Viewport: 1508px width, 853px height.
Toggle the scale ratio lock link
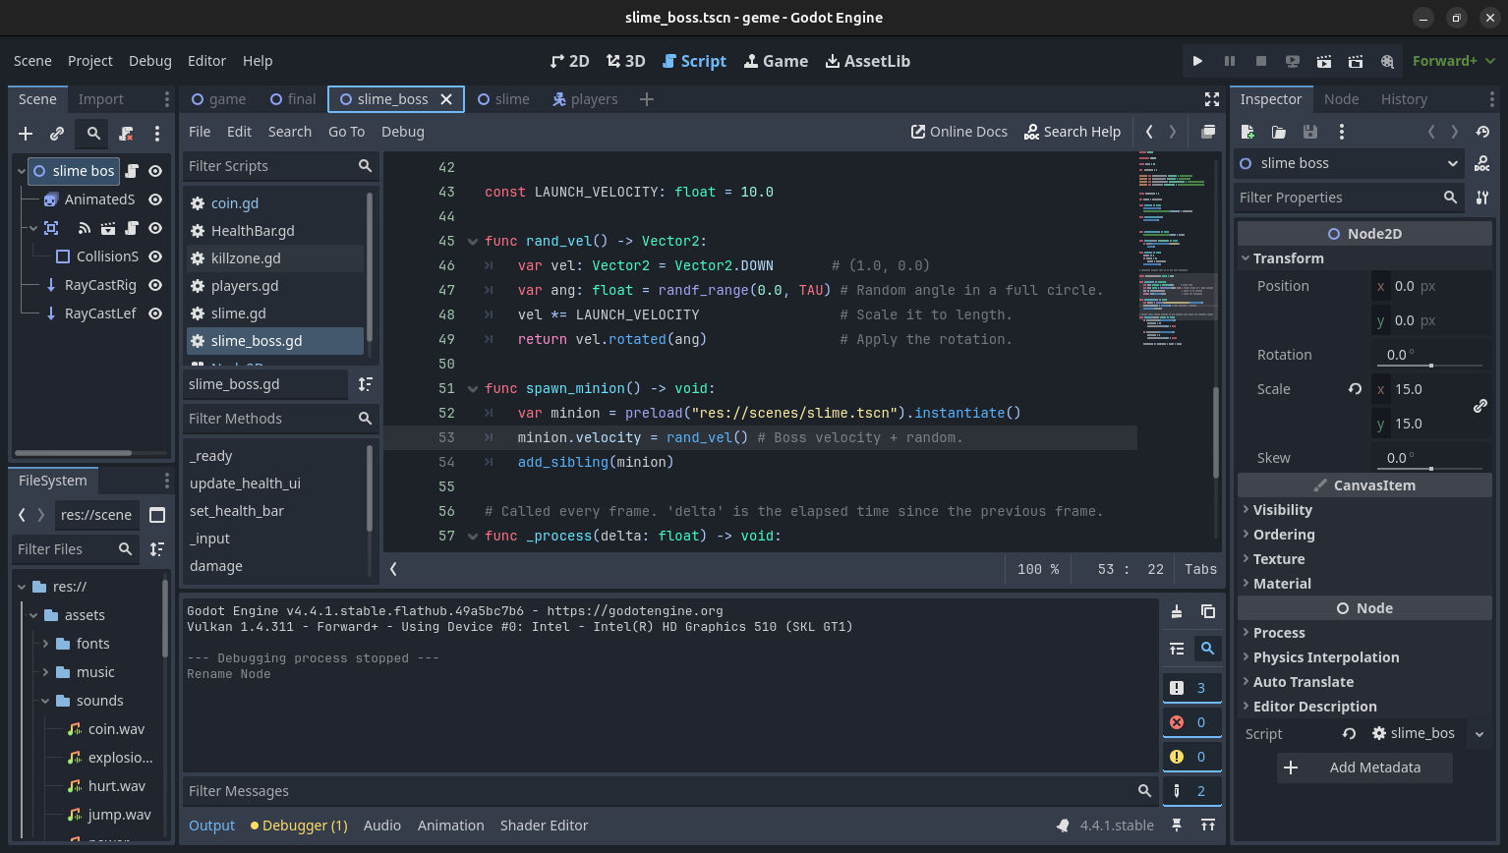[x=1480, y=406]
